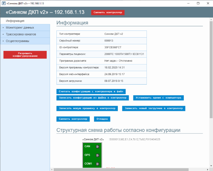Image resolution: width=213 pixels, height=171 pixels.
Task: Expand Осциллограммы menu section
Action: click(x=18, y=41)
